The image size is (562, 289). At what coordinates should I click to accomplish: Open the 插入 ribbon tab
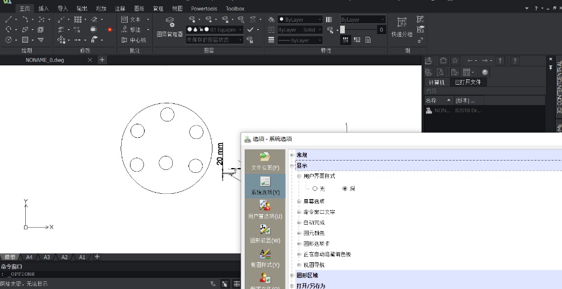(43, 9)
